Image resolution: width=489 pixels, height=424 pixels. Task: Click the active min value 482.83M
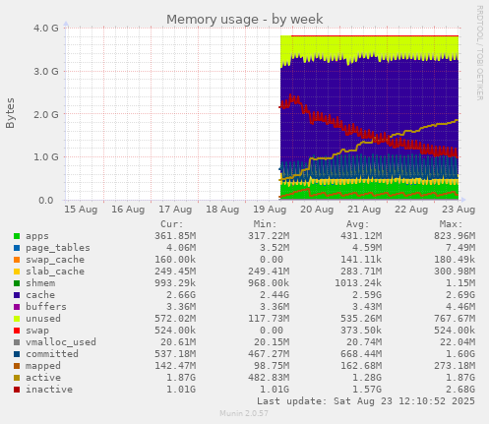pos(269,378)
